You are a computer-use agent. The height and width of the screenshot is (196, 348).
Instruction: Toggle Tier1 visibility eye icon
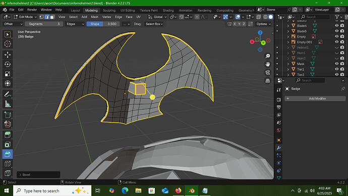pyautogui.click(x=337, y=69)
